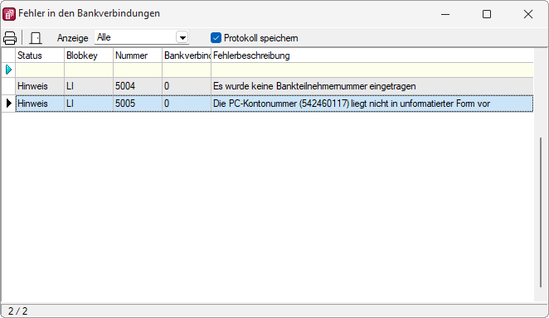Click the Bankverbindung column header
The height and width of the screenshot is (318, 549).
tap(187, 55)
